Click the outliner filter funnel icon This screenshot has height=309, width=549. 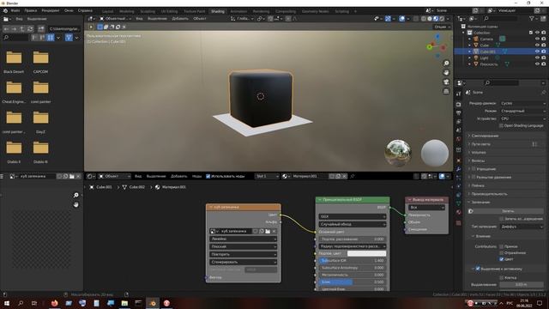pyautogui.click(x=532, y=19)
